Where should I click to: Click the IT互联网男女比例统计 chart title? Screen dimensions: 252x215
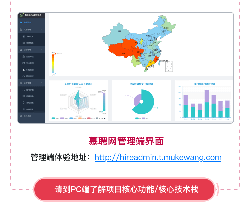pyautogui.click(x=141, y=84)
